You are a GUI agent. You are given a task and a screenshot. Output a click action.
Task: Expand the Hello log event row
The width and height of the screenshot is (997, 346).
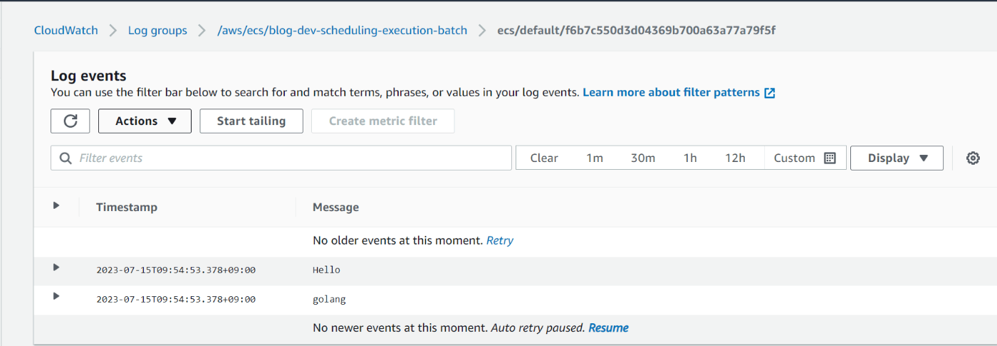56,268
